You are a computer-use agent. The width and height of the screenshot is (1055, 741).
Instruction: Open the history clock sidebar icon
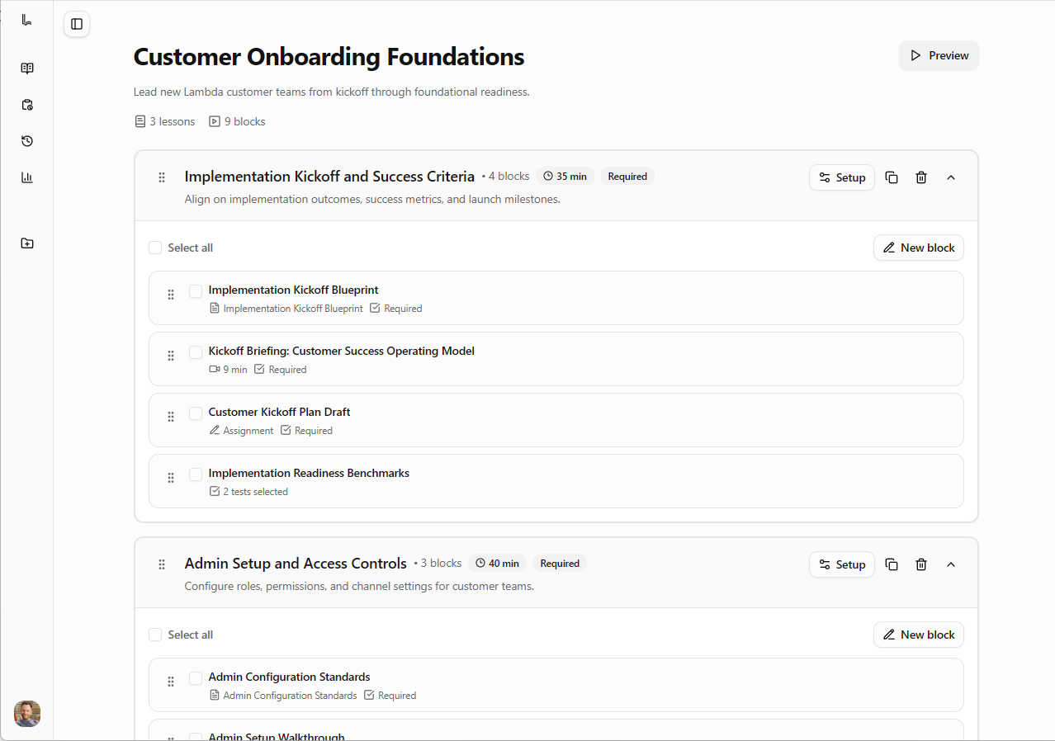[27, 141]
